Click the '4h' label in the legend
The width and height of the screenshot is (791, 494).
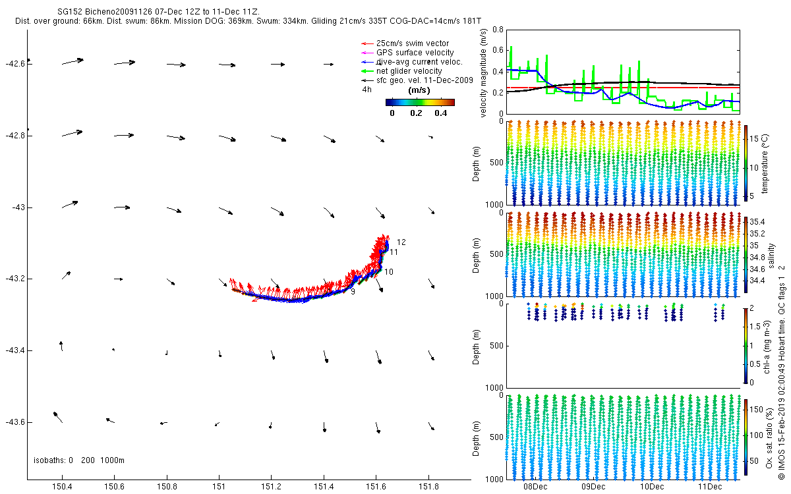coord(366,90)
